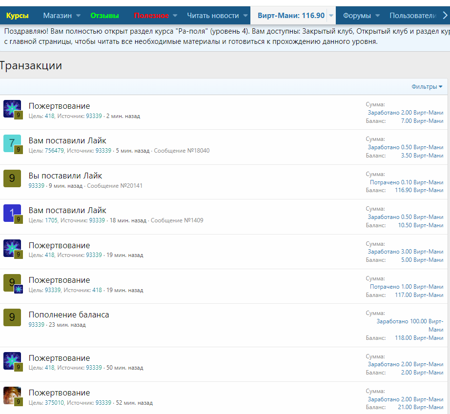Viewport: 450px width, 414px height.
Task: Click the star avatar in the 50-minute-old donation
Action: [12, 360]
